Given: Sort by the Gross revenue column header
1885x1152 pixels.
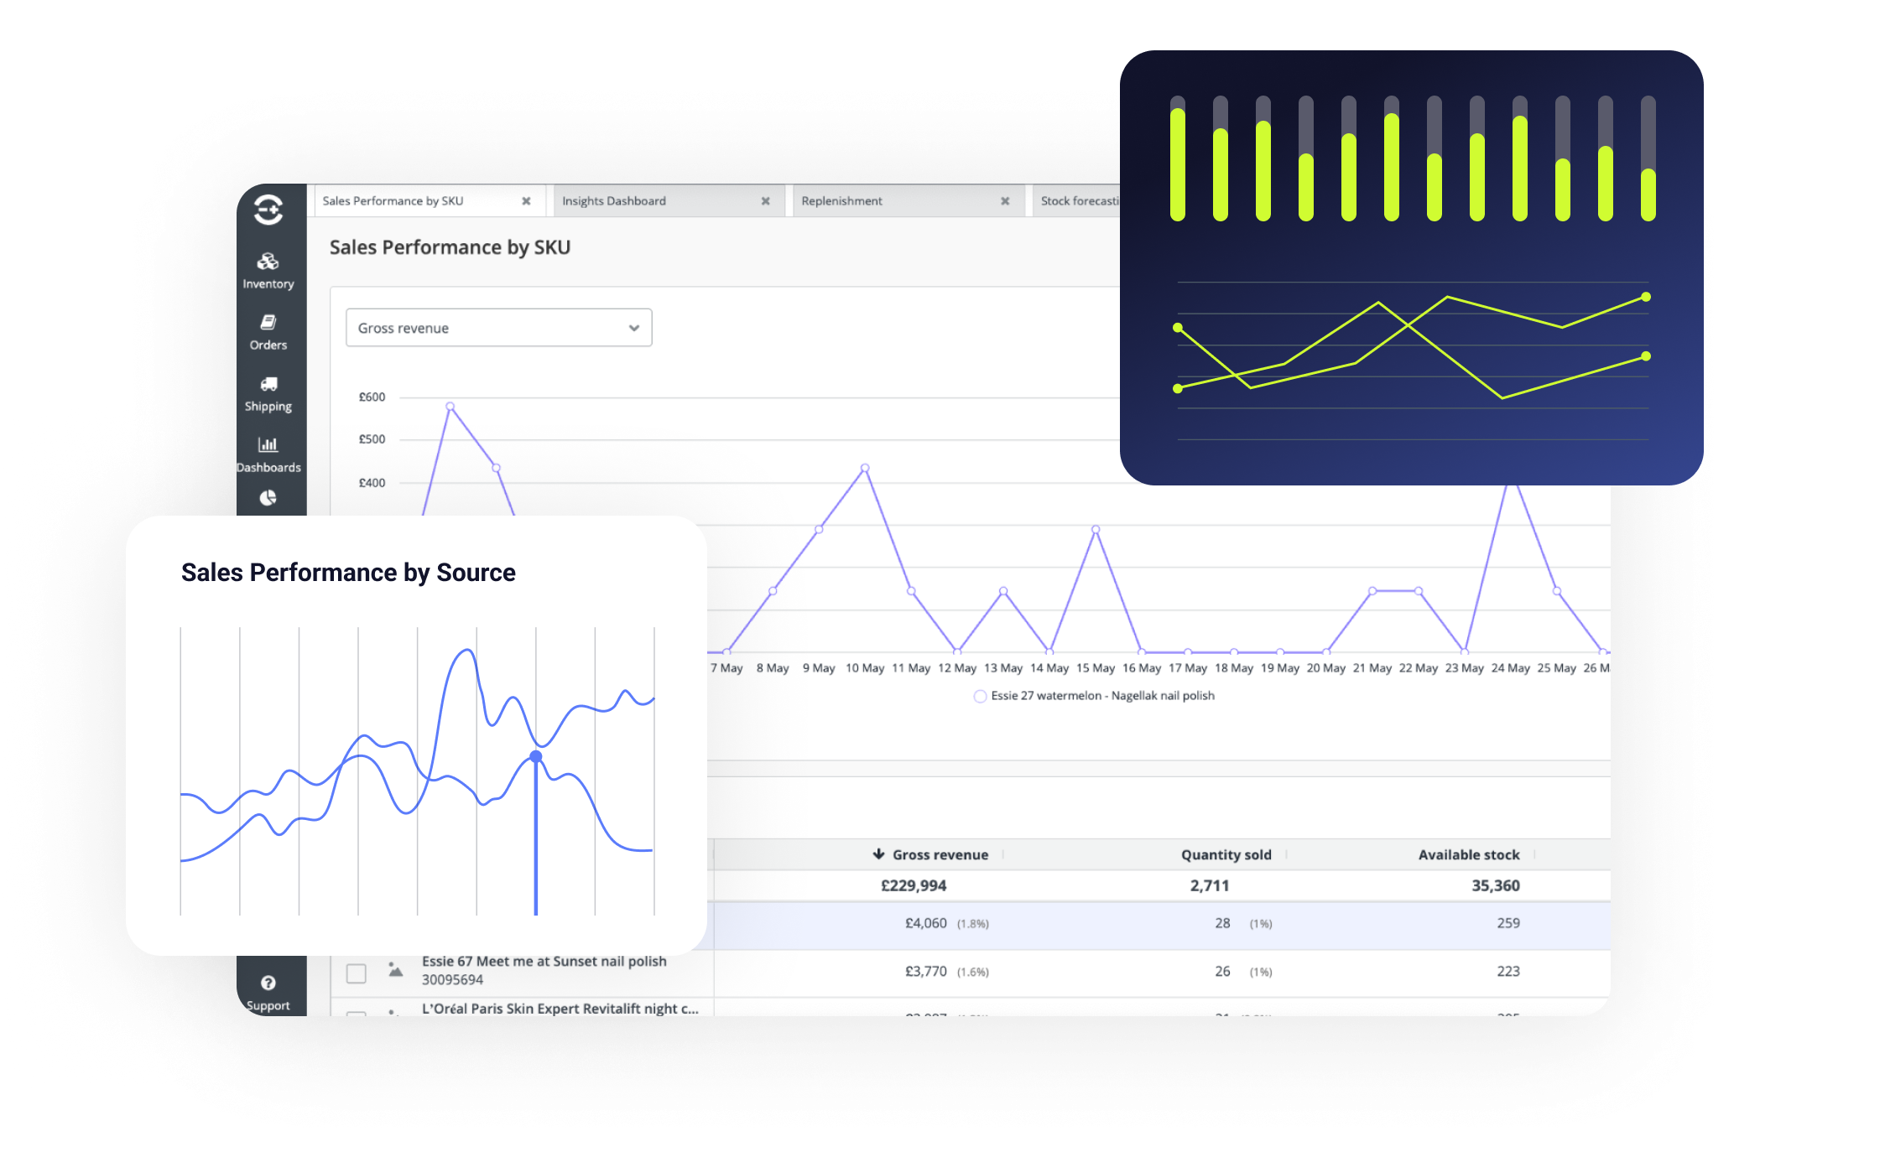Looking at the screenshot, I should 939,854.
